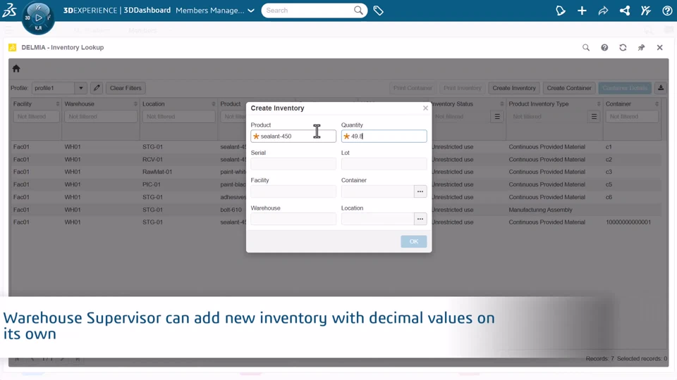Click the Print Container button
This screenshot has height=380, width=677.
[413, 88]
